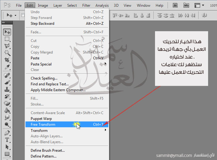Image resolution: width=217 pixels, height=160 pixels.
Task: Open the View Extras icon dropdown
Action: [x=199, y=6]
